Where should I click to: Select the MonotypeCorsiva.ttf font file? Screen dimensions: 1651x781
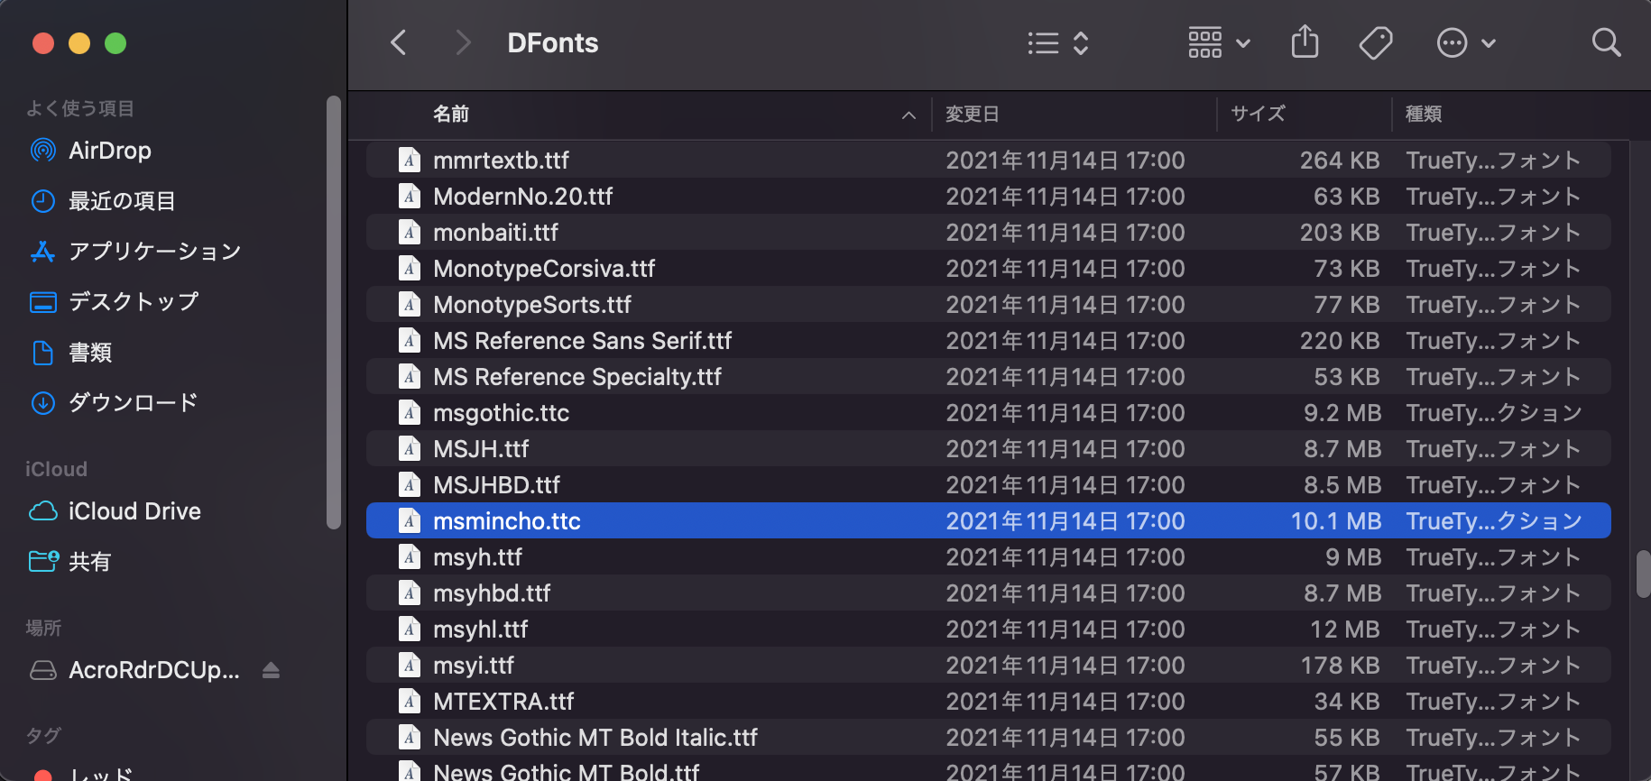click(x=544, y=269)
